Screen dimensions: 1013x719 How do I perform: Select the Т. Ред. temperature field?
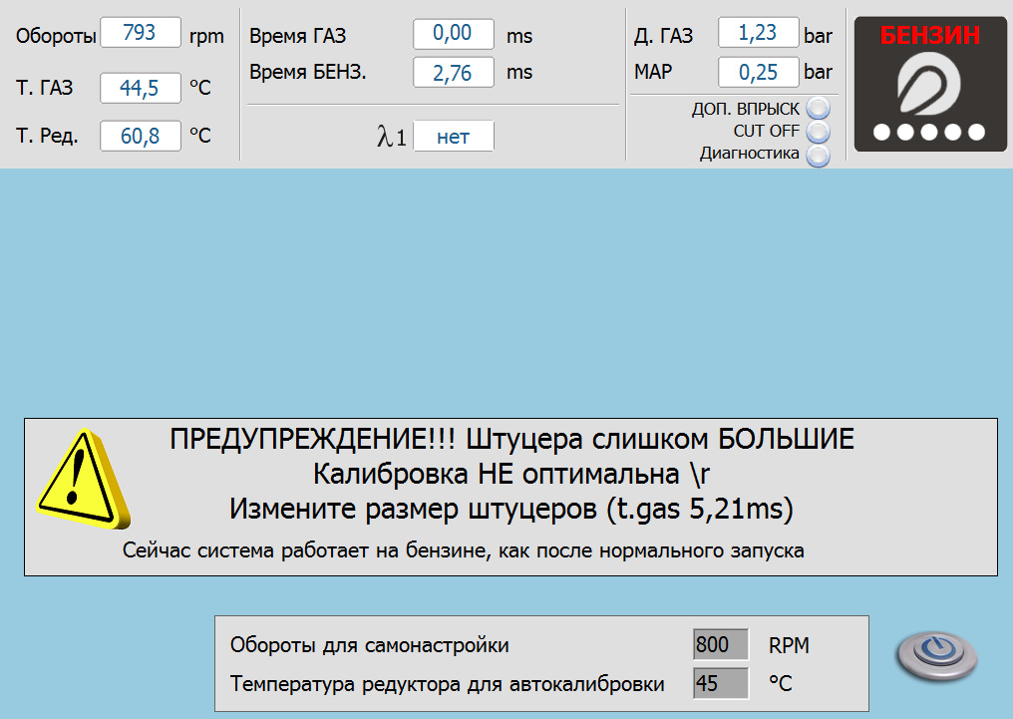(141, 136)
